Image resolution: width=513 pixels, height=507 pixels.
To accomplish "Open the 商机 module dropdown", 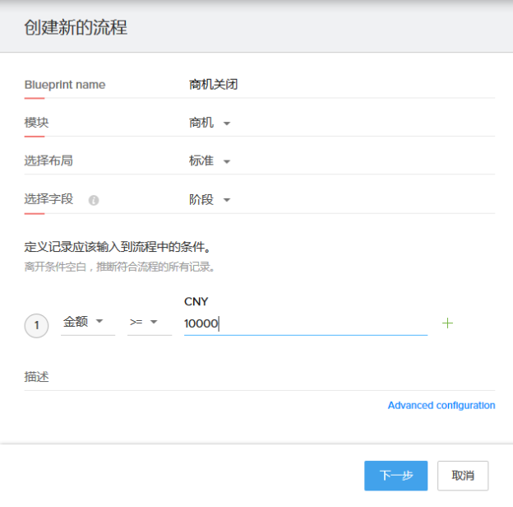I will 210,123.
